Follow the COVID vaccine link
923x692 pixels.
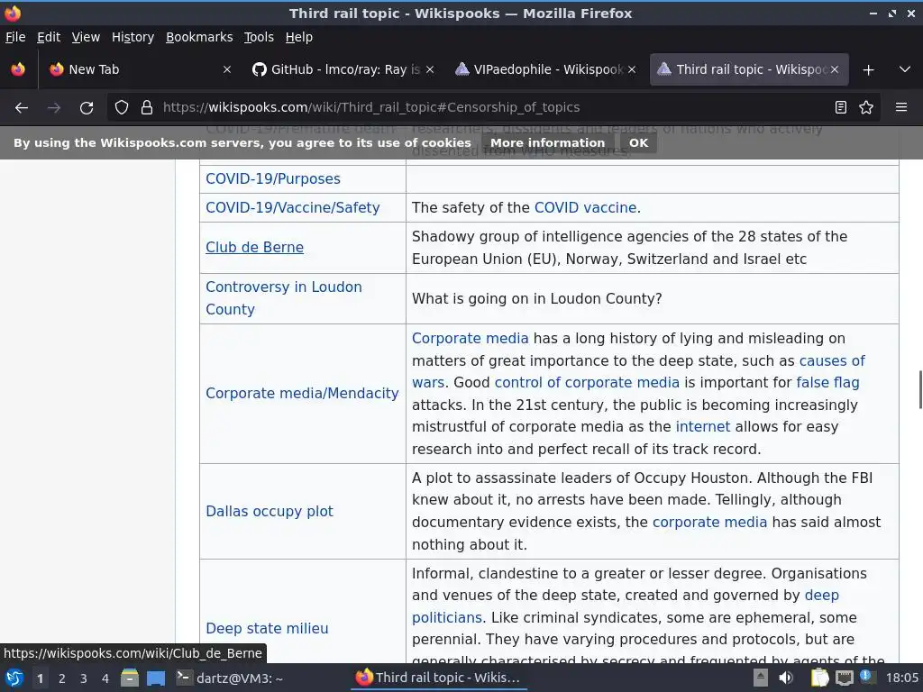[x=585, y=208]
